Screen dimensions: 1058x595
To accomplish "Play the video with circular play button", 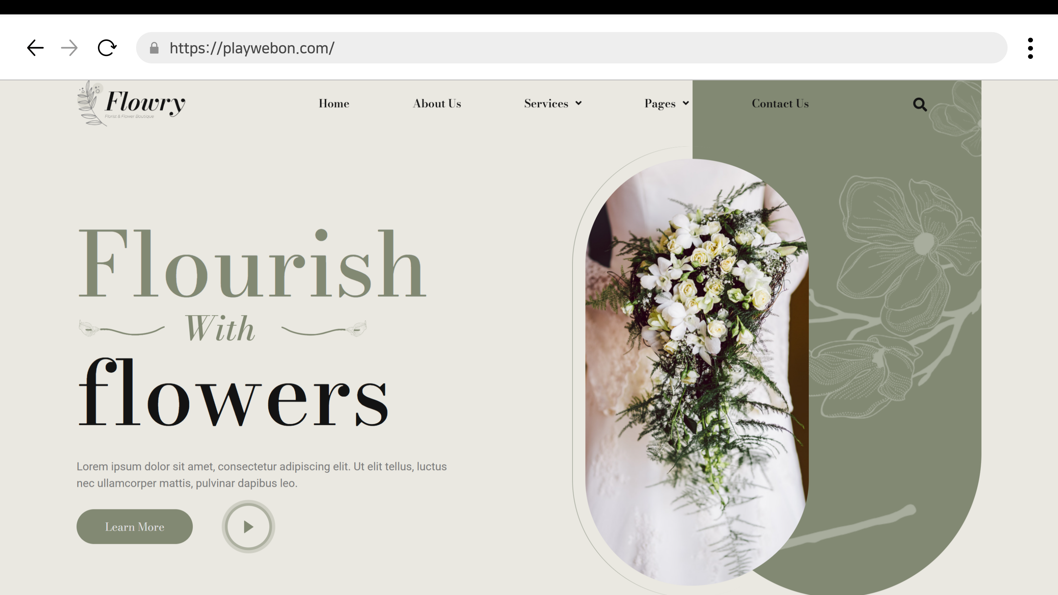I will coord(248,526).
